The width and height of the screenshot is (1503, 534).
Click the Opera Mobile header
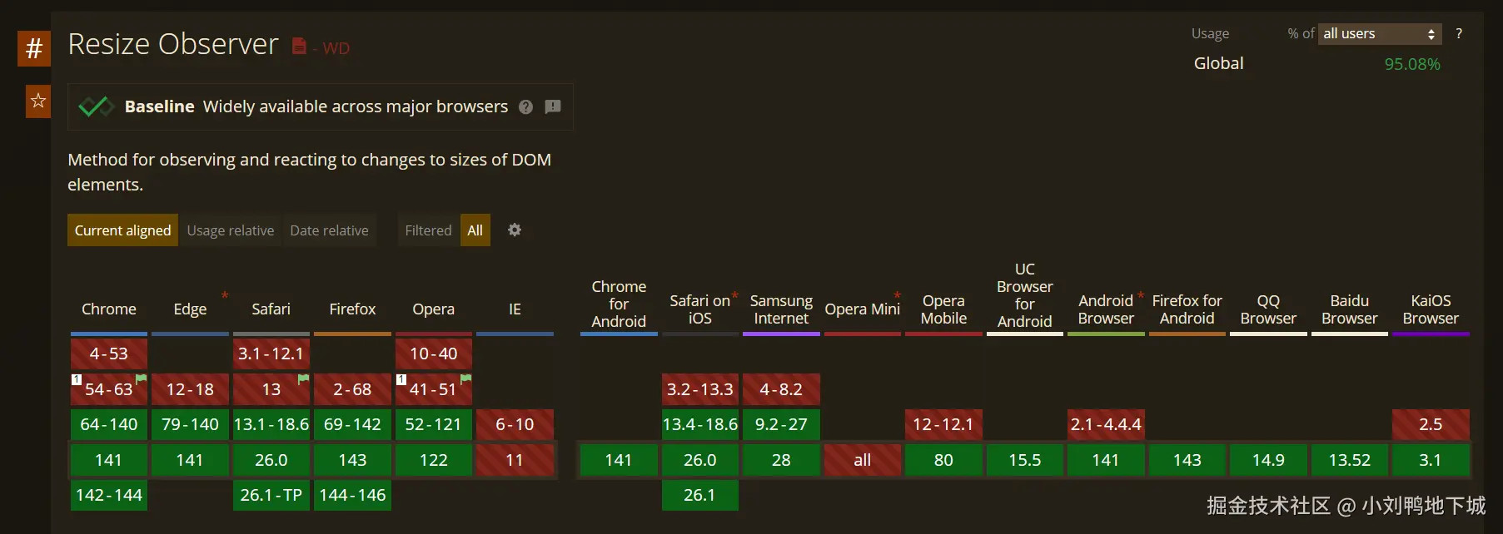(943, 309)
